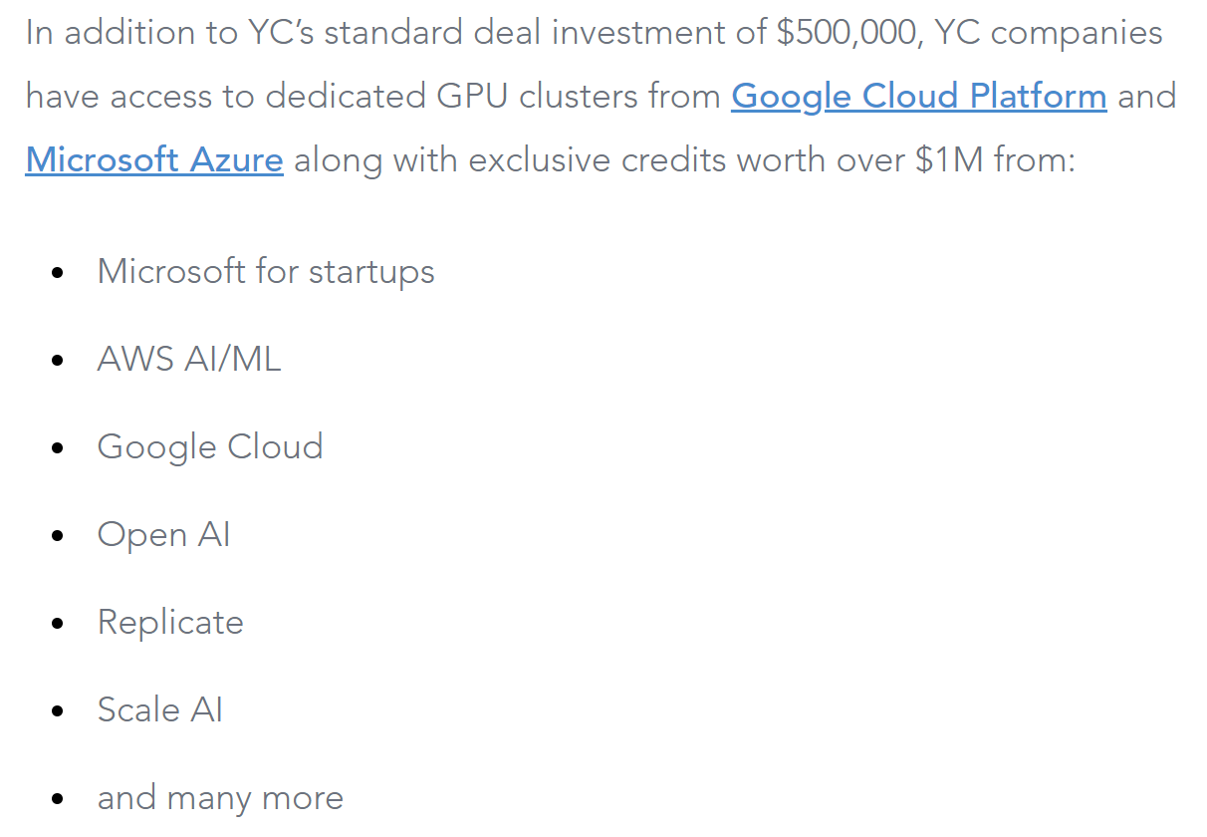The height and width of the screenshot is (837, 1207).
Task: Follow the Microsoft Azure hyperlink
Action: pos(154,159)
